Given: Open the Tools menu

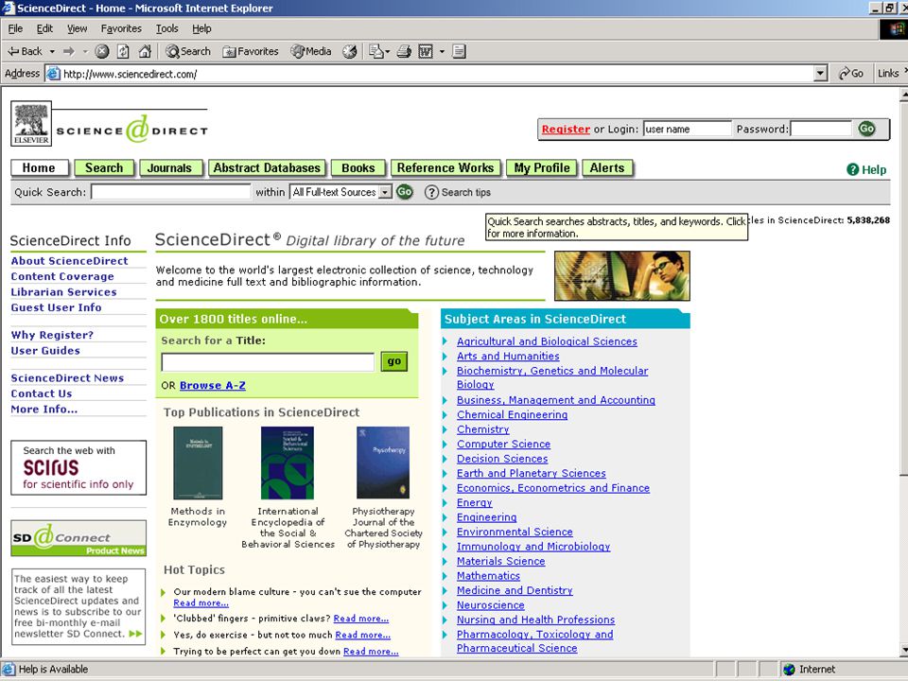Looking at the screenshot, I should (166, 28).
